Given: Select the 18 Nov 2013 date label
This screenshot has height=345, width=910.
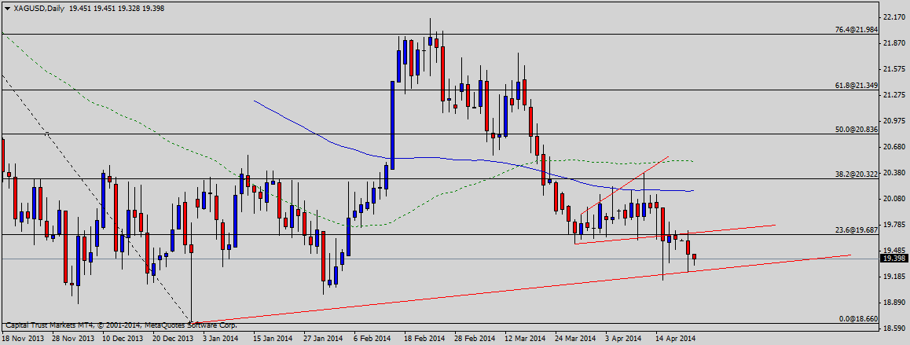Looking at the screenshot, I should click(23, 339).
